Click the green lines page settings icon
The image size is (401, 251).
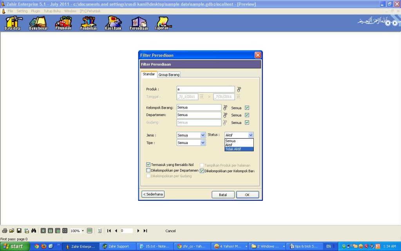[x=90, y=231]
